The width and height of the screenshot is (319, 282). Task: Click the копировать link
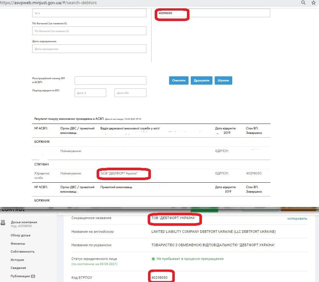point(297,218)
